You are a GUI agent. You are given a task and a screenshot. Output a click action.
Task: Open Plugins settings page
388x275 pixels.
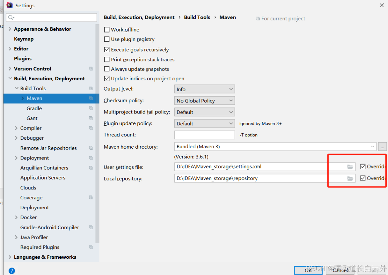pyautogui.click(x=23, y=59)
